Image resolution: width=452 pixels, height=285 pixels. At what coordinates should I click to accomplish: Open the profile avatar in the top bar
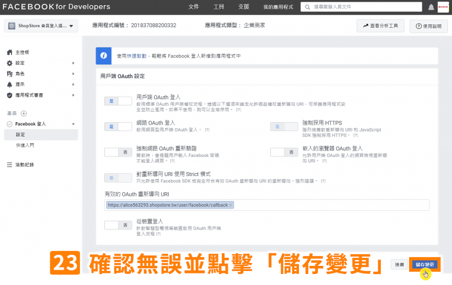[x=443, y=7]
